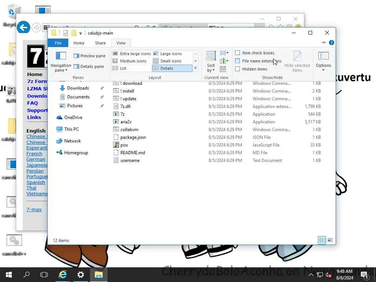Select the collabvm command file icon
The height and width of the screenshot is (282, 376).
coord(116,130)
